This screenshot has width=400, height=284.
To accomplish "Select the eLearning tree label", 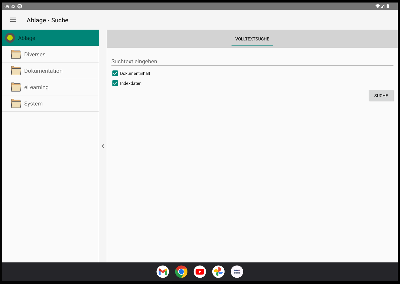I will tap(36, 87).
